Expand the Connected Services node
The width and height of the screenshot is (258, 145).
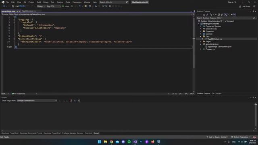coord(200,26)
